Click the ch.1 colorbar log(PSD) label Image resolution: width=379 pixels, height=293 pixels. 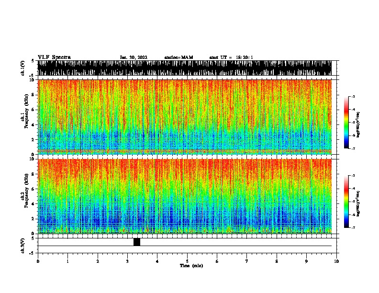358,124
